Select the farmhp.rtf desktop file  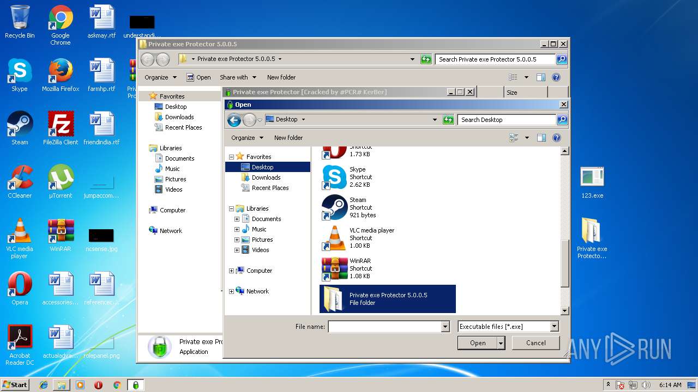pyautogui.click(x=101, y=75)
